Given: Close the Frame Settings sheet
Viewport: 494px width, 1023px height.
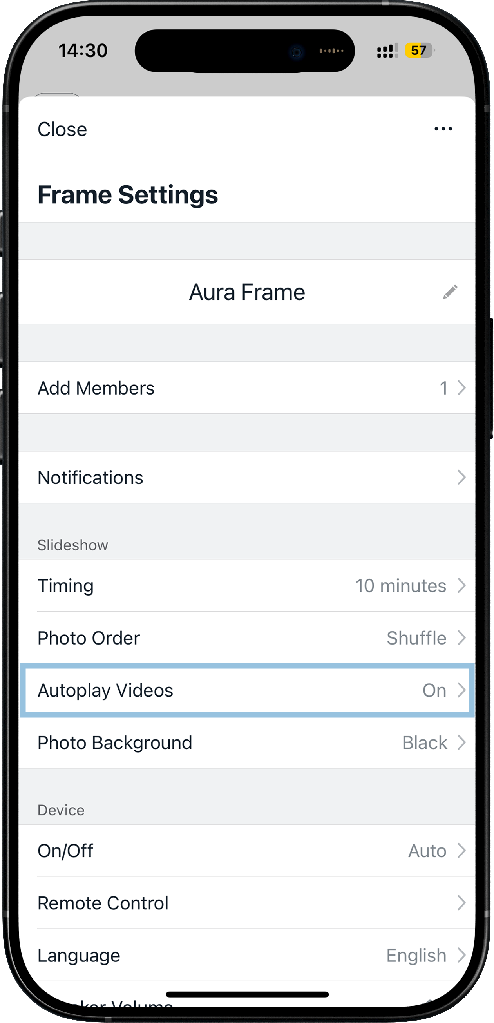Looking at the screenshot, I should (x=62, y=129).
